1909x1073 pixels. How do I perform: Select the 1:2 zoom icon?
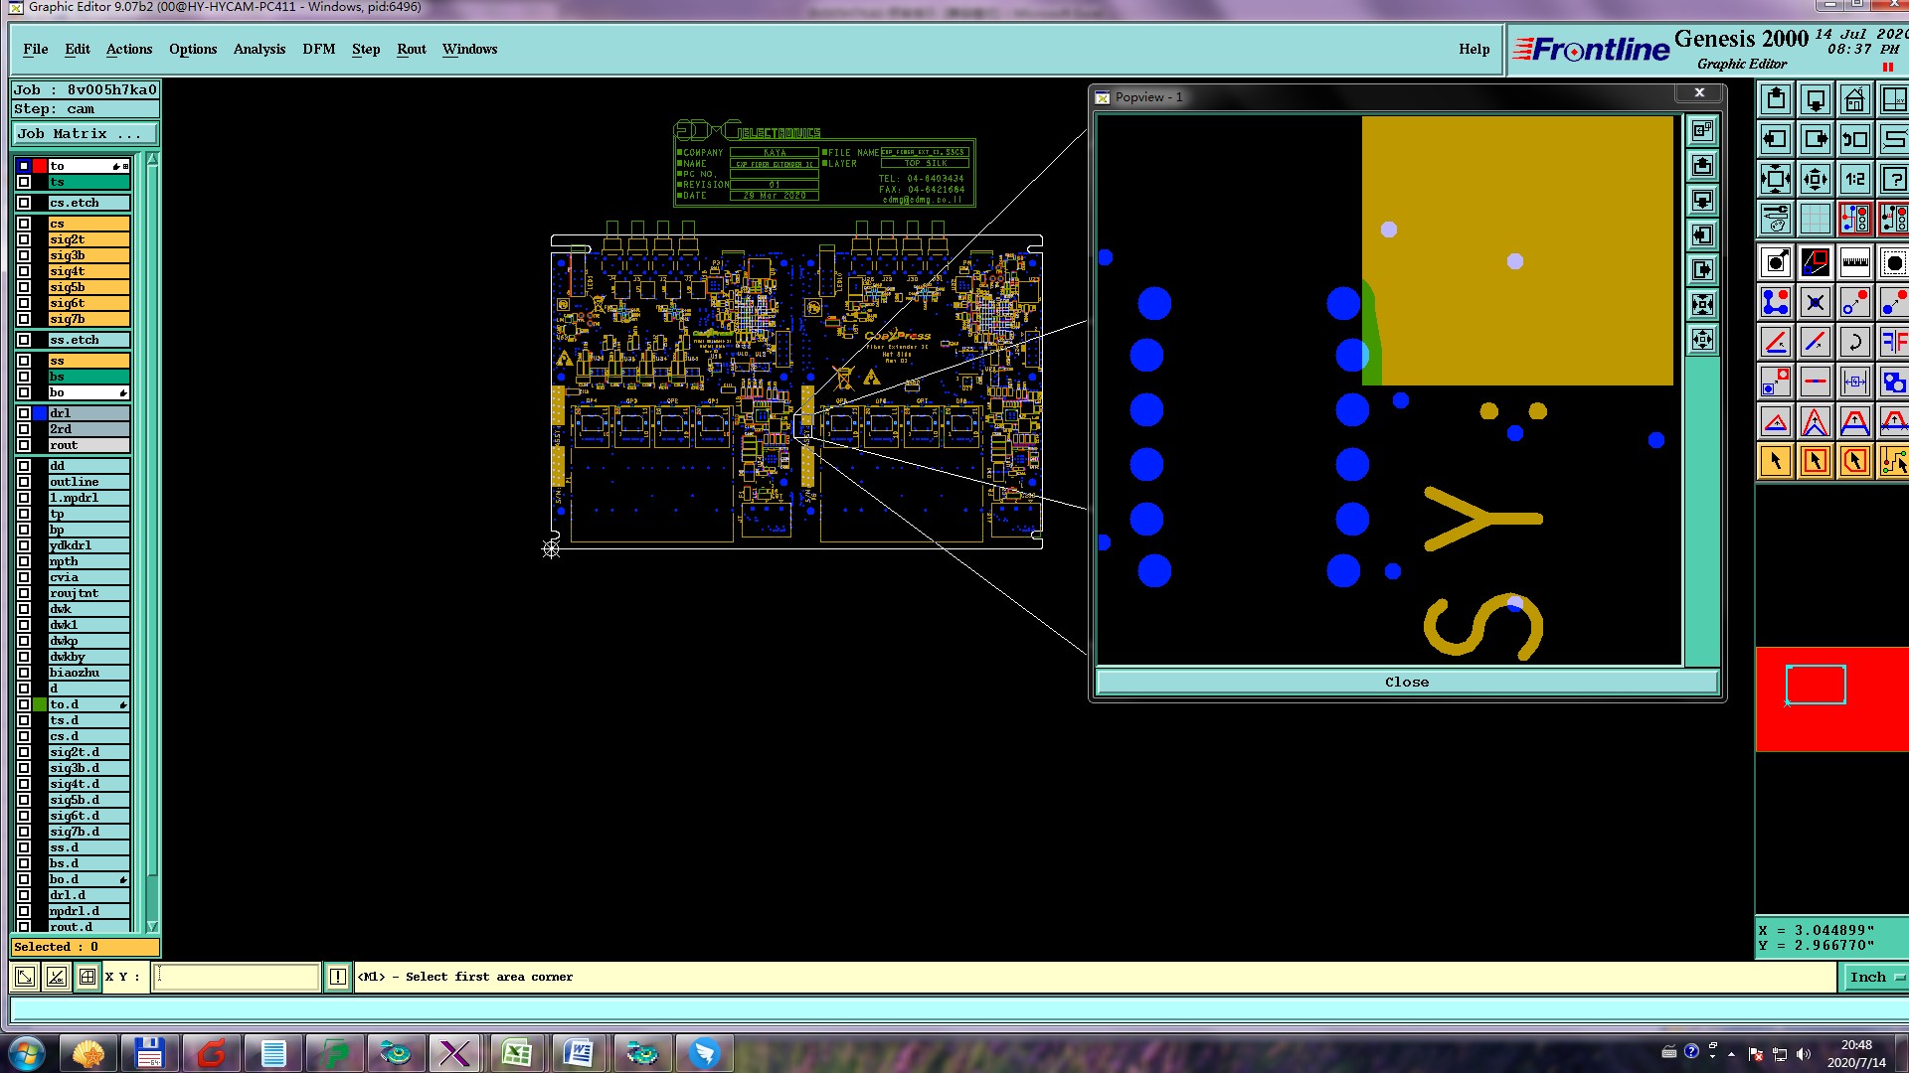click(x=1854, y=180)
